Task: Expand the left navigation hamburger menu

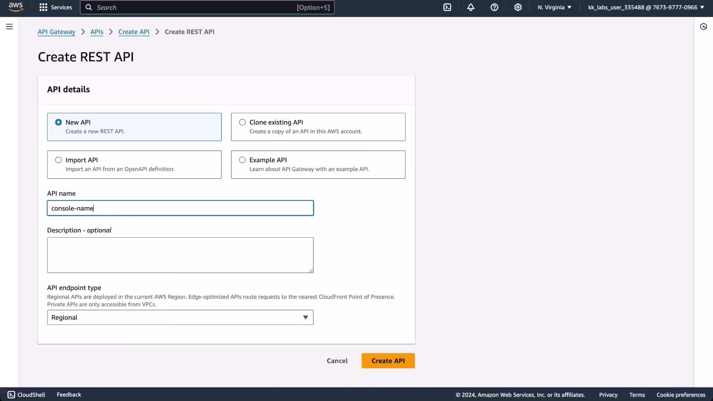Action: pos(9,27)
